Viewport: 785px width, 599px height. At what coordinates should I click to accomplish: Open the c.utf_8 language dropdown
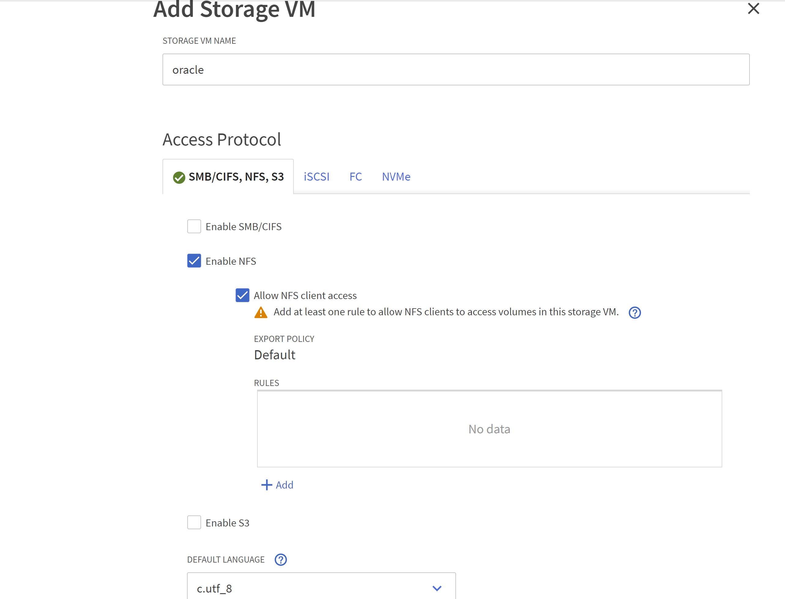tap(314, 588)
